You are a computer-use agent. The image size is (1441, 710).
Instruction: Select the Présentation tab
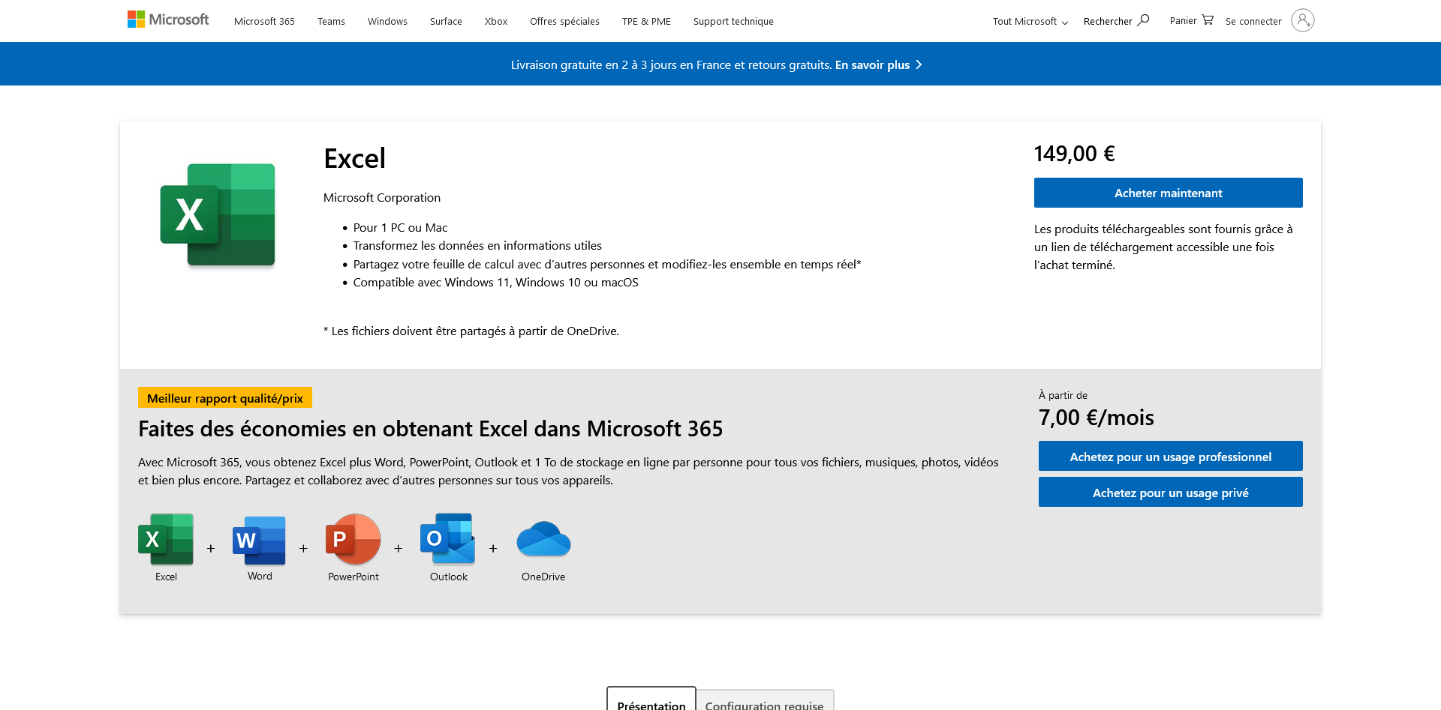coord(651,699)
